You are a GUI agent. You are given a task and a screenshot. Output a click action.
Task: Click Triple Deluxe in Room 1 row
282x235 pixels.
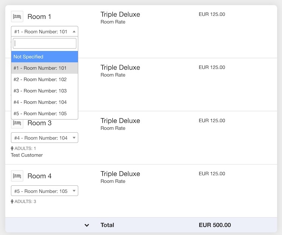tap(120, 14)
